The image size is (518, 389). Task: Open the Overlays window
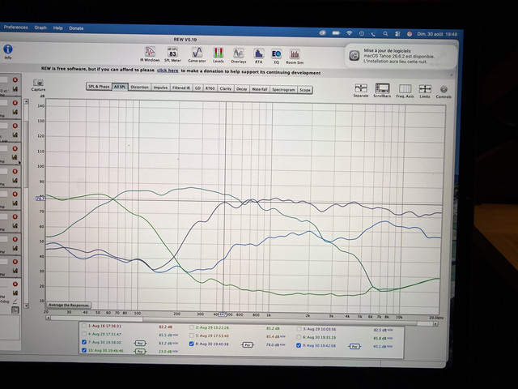(239, 56)
